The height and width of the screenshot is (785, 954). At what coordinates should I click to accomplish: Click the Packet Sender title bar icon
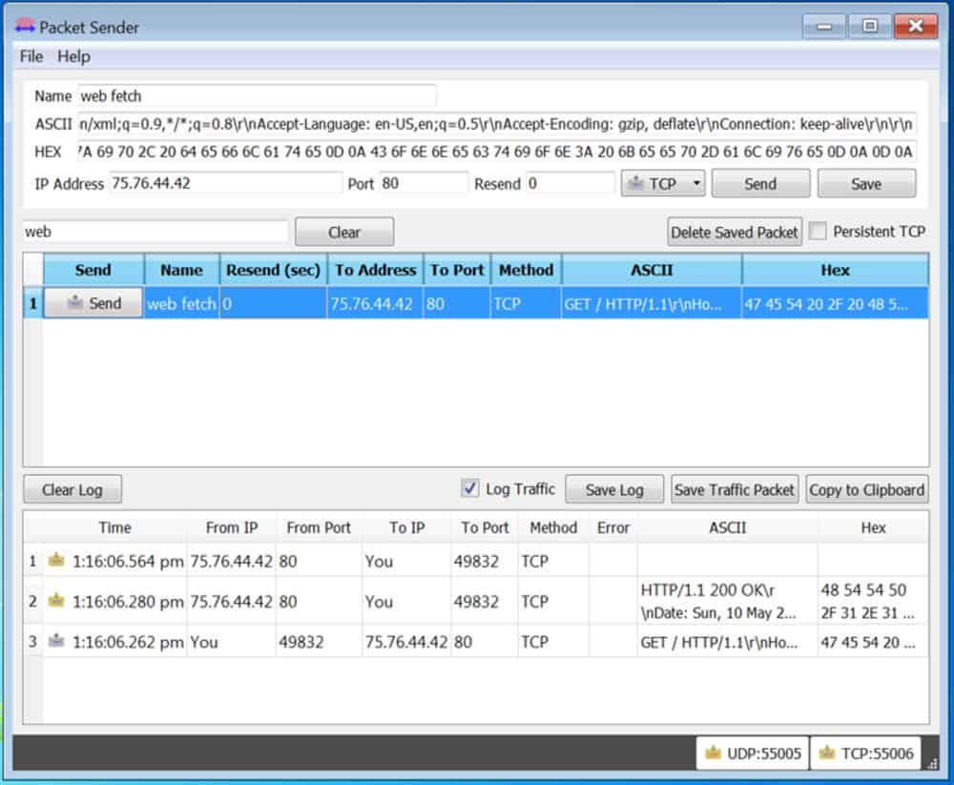pos(25,26)
